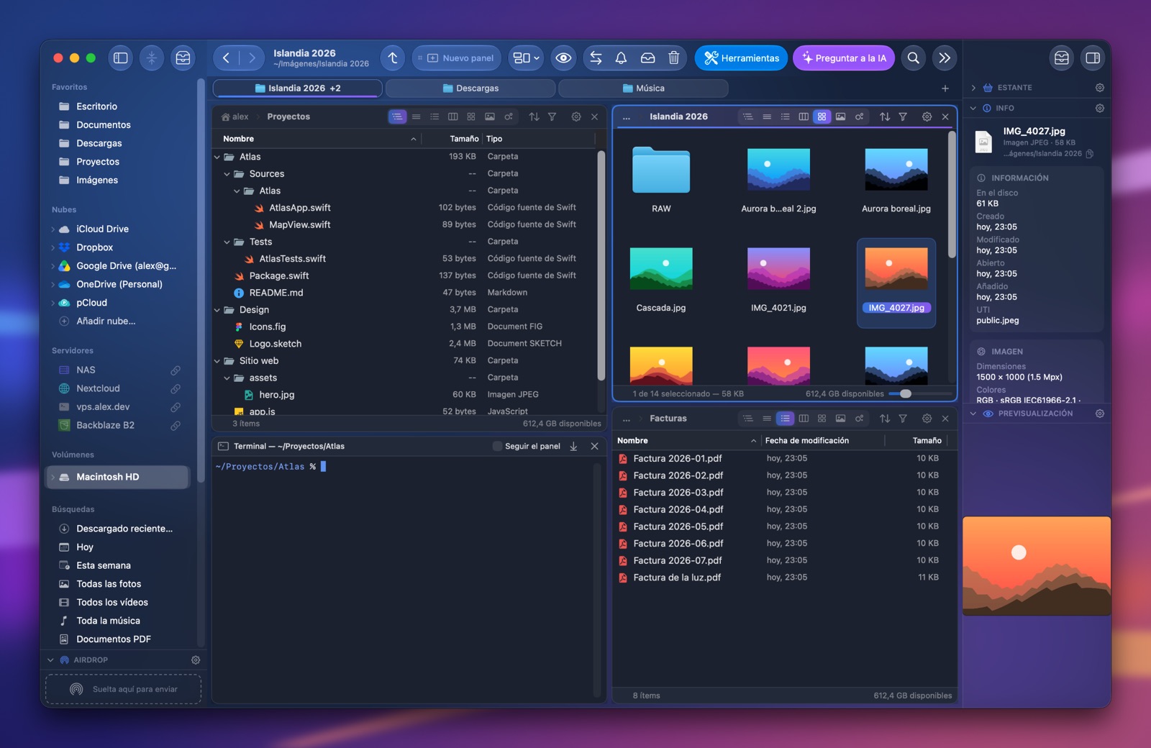Enable the Seguir el panel checkbox
The width and height of the screenshot is (1151, 748).
(497, 447)
